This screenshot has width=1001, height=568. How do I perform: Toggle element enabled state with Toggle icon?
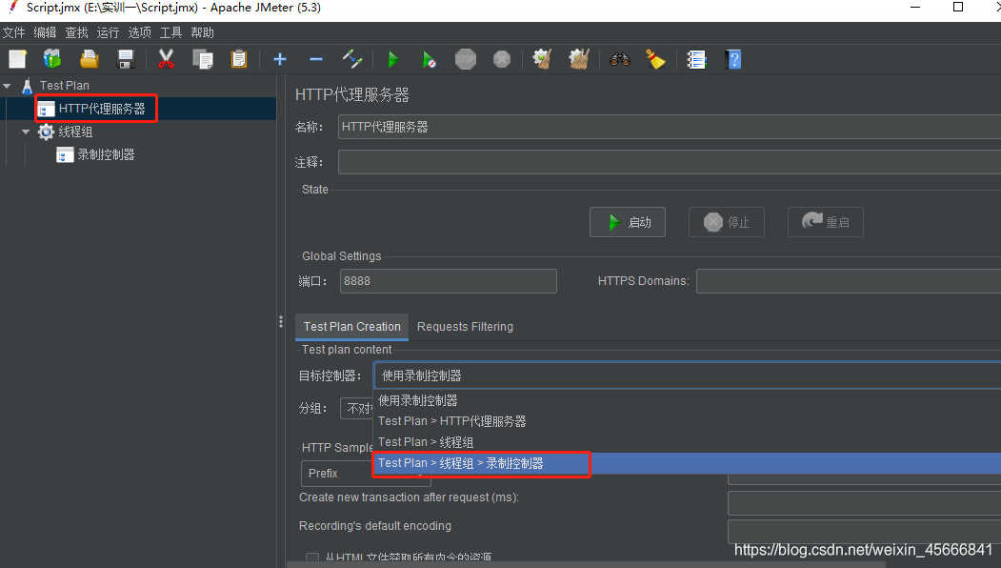pos(352,59)
